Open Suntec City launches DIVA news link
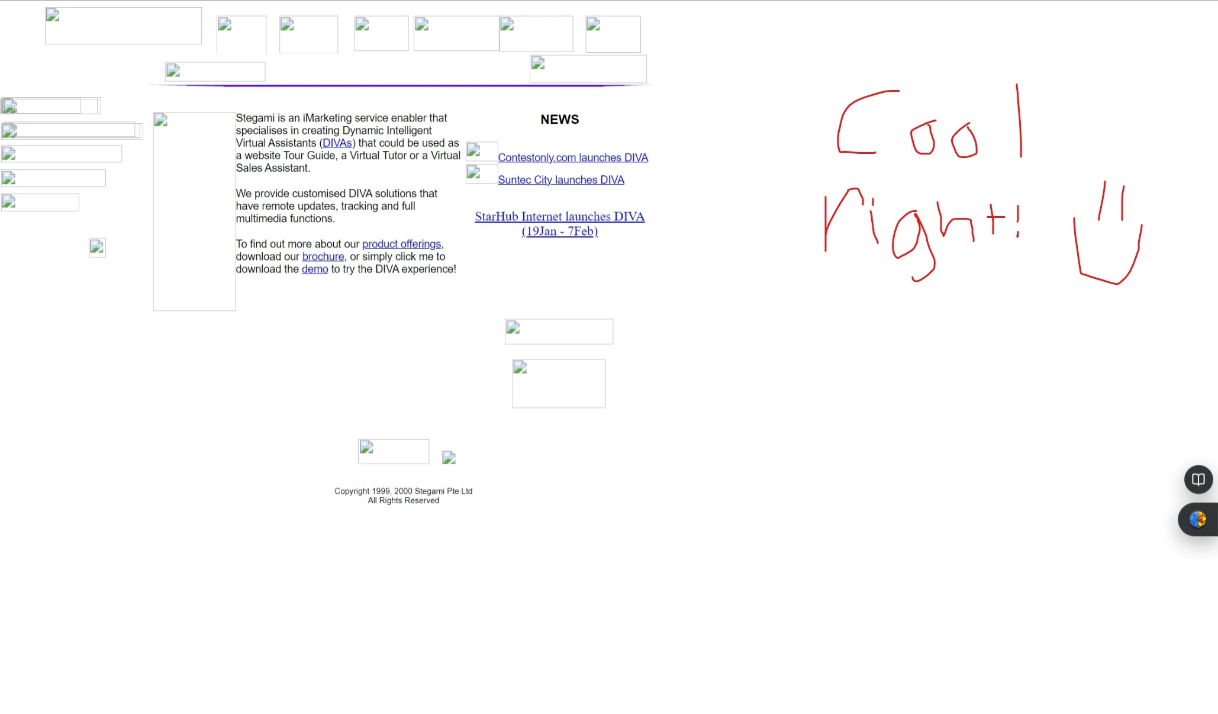The image size is (1218, 714). 560,180
